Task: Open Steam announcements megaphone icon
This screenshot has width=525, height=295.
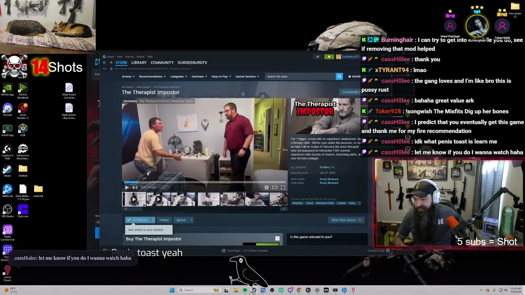Action: tap(317, 57)
